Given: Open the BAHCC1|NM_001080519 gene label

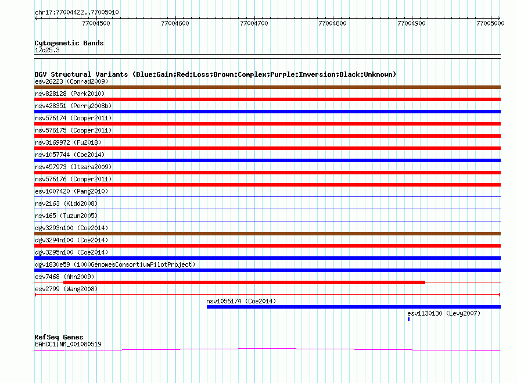Looking at the screenshot, I should tap(68, 344).
